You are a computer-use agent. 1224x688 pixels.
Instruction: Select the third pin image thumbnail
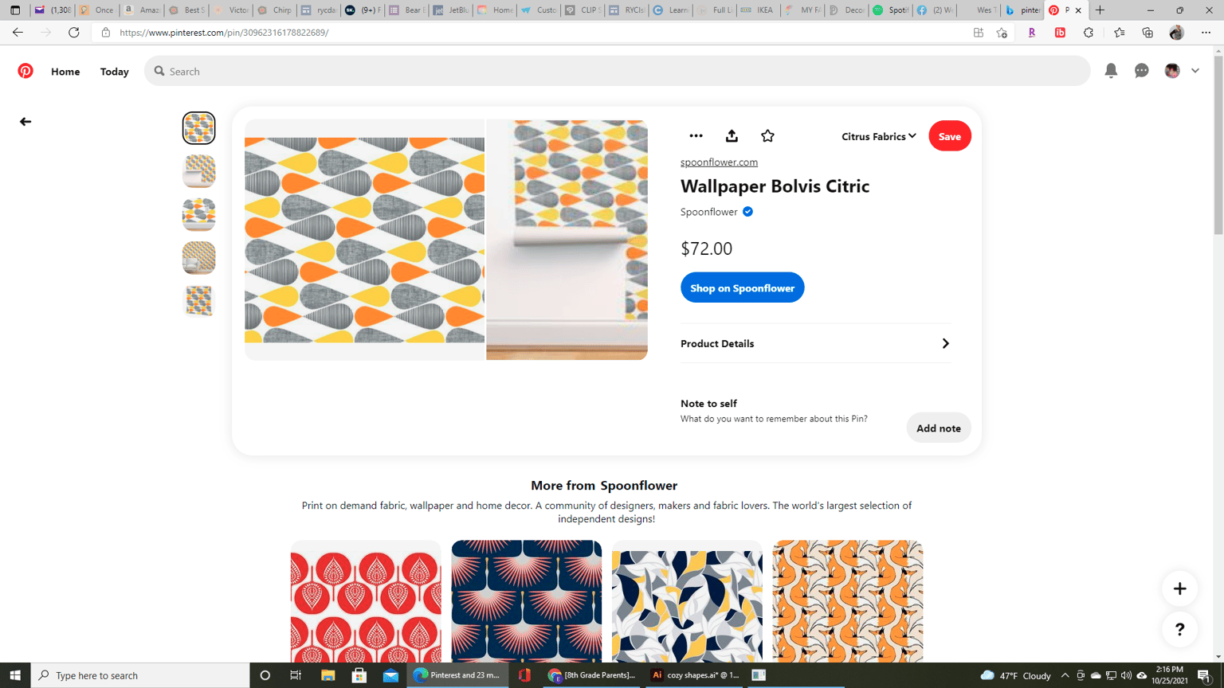tap(198, 214)
